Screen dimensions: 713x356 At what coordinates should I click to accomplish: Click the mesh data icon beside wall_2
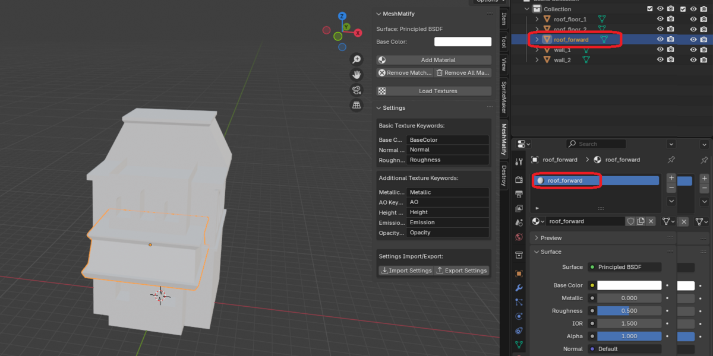tap(586, 60)
